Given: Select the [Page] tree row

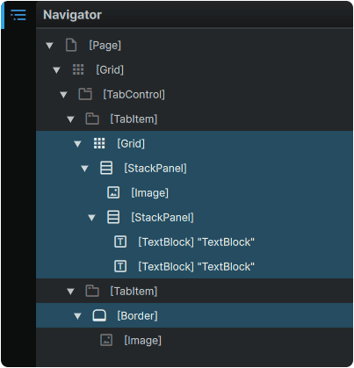Looking at the screenshot, I should click(x=194, y=46).
